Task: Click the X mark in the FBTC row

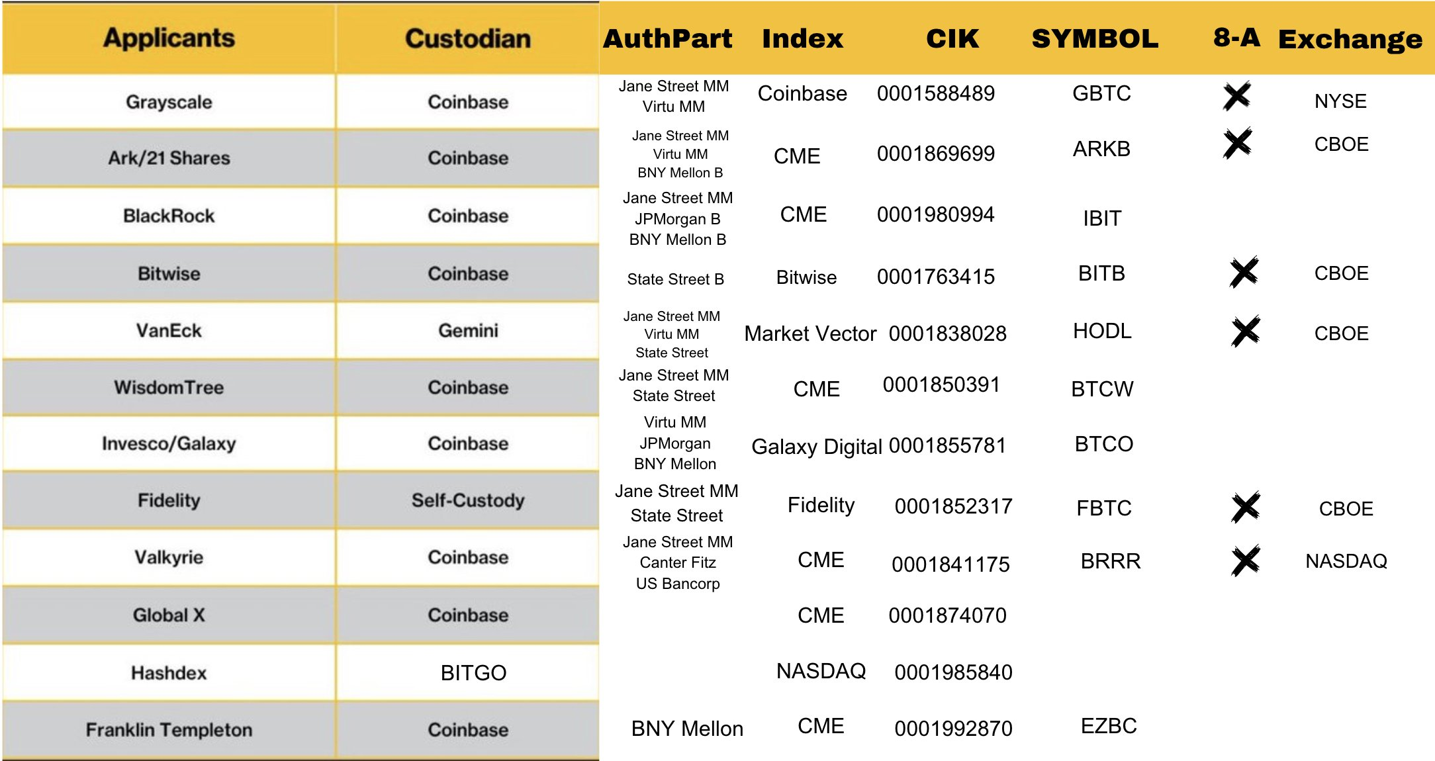Action: [x=1246, y=508]
